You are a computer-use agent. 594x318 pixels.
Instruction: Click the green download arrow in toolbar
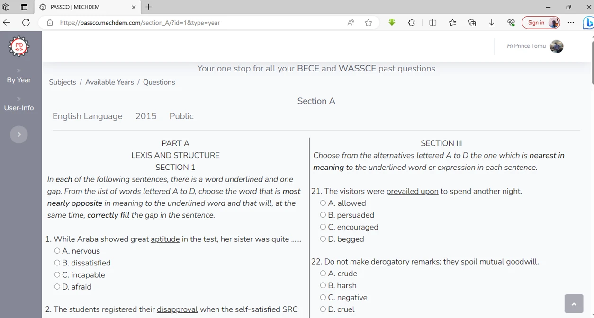[392, 22]
